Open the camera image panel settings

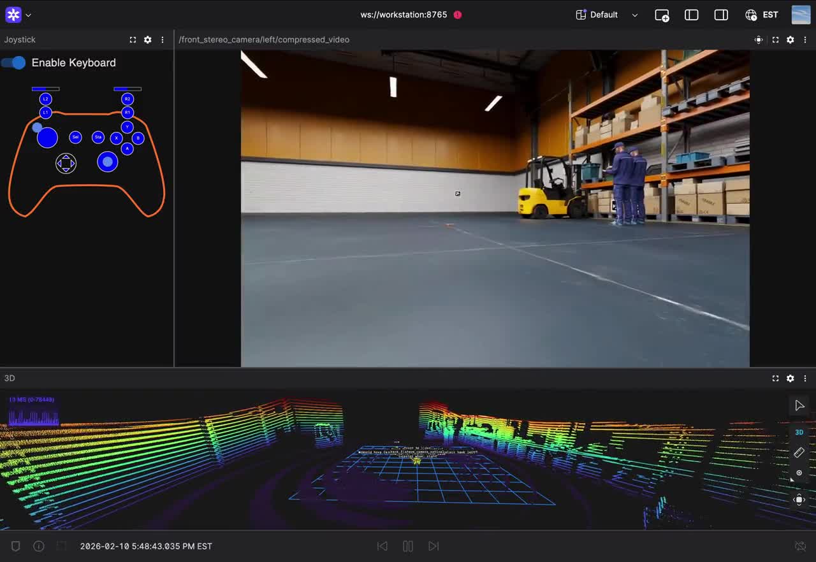point(790,40)
